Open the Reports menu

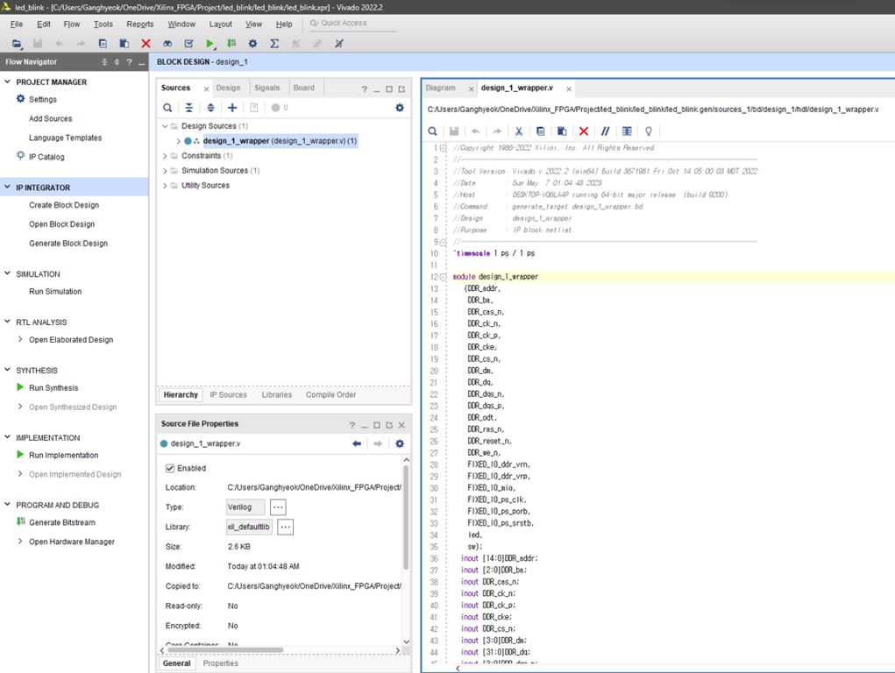coord(139,24)
